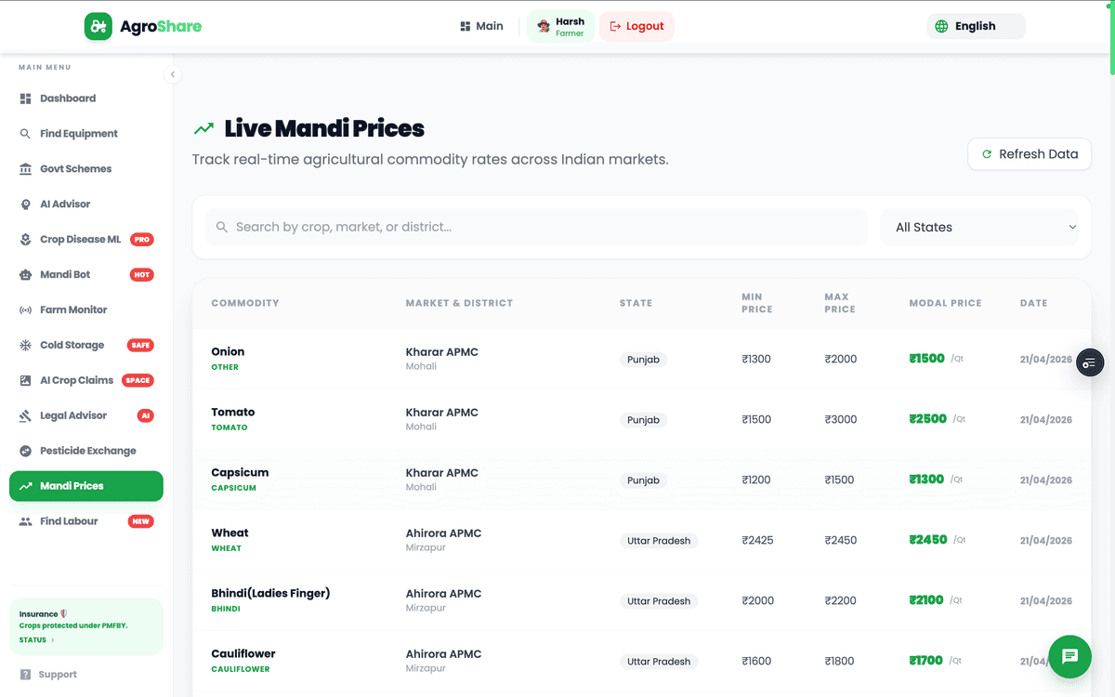Image resolution: width=1115 pixels, height=697 pixels.
Task: Click the Farm Monitor signal icon
Action: point(25,310)
